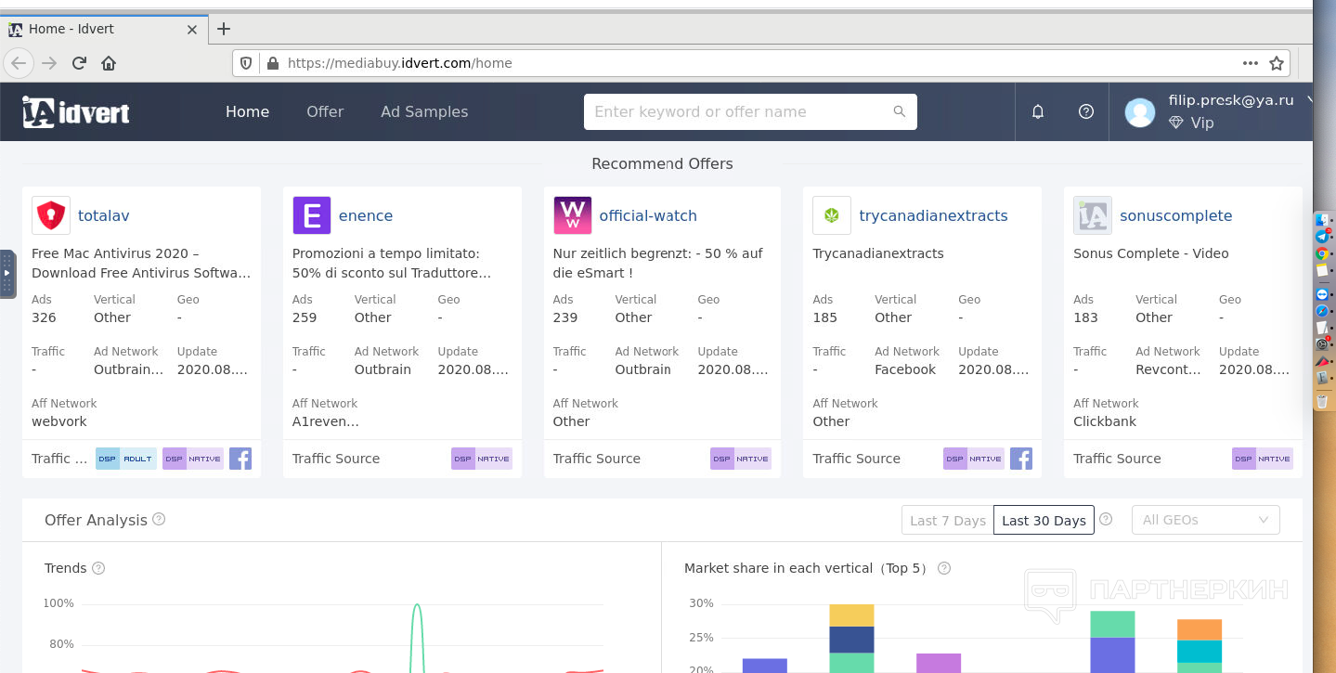This screenshot has height=673, width=1336.
Task: Expand the user account menu arrow
Action: (1309, 99)
